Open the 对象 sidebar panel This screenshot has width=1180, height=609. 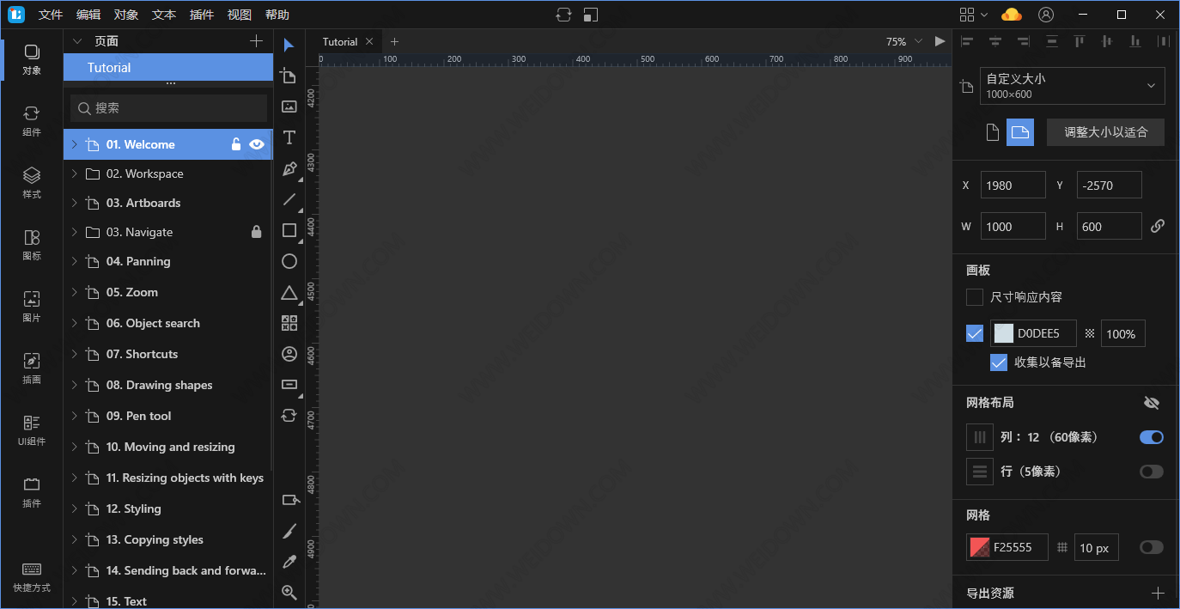click(x=32, y=59)
